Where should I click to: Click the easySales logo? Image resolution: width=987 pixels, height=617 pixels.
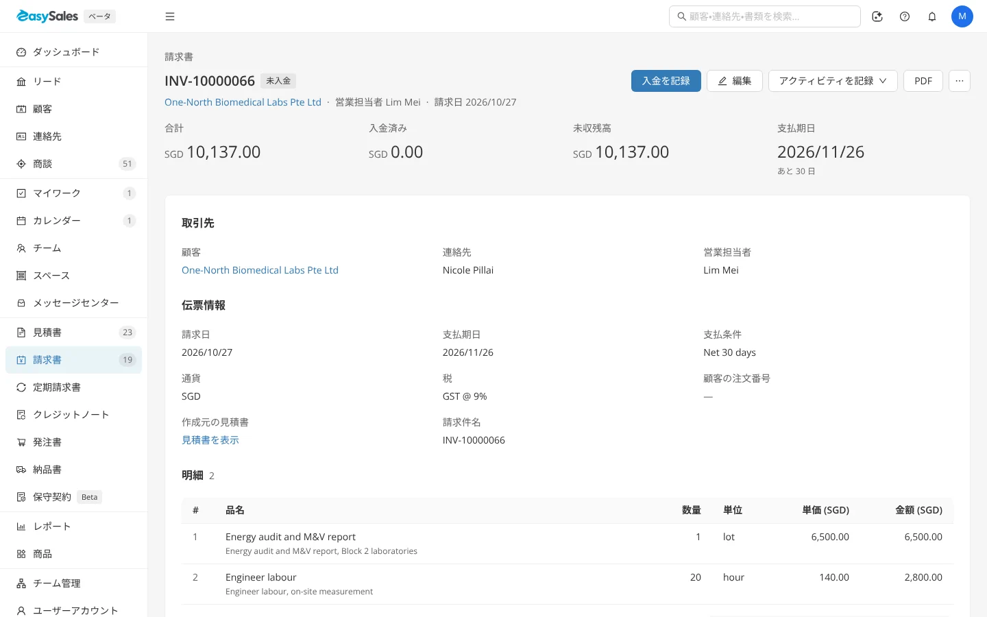click(47, 16)
